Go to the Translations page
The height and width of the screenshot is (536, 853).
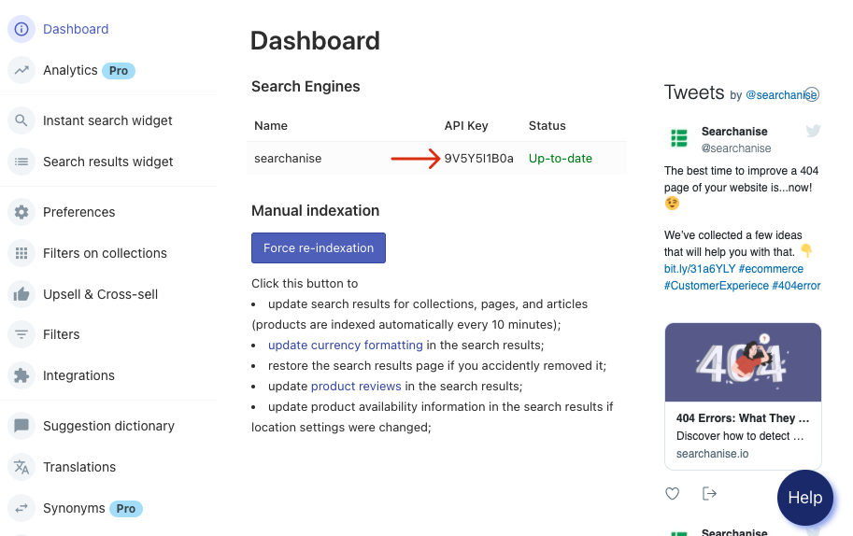pos(79,467)
